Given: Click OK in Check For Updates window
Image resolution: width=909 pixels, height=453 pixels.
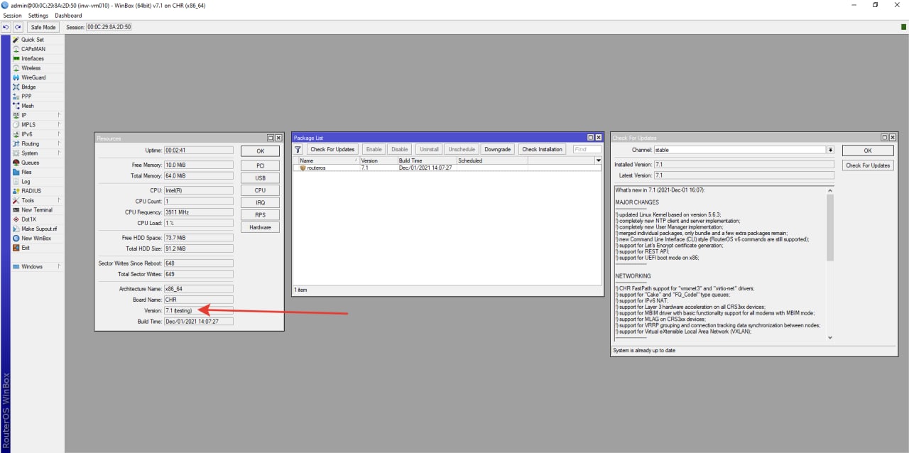Looking at the screenshot, I should tap(868, 151).
